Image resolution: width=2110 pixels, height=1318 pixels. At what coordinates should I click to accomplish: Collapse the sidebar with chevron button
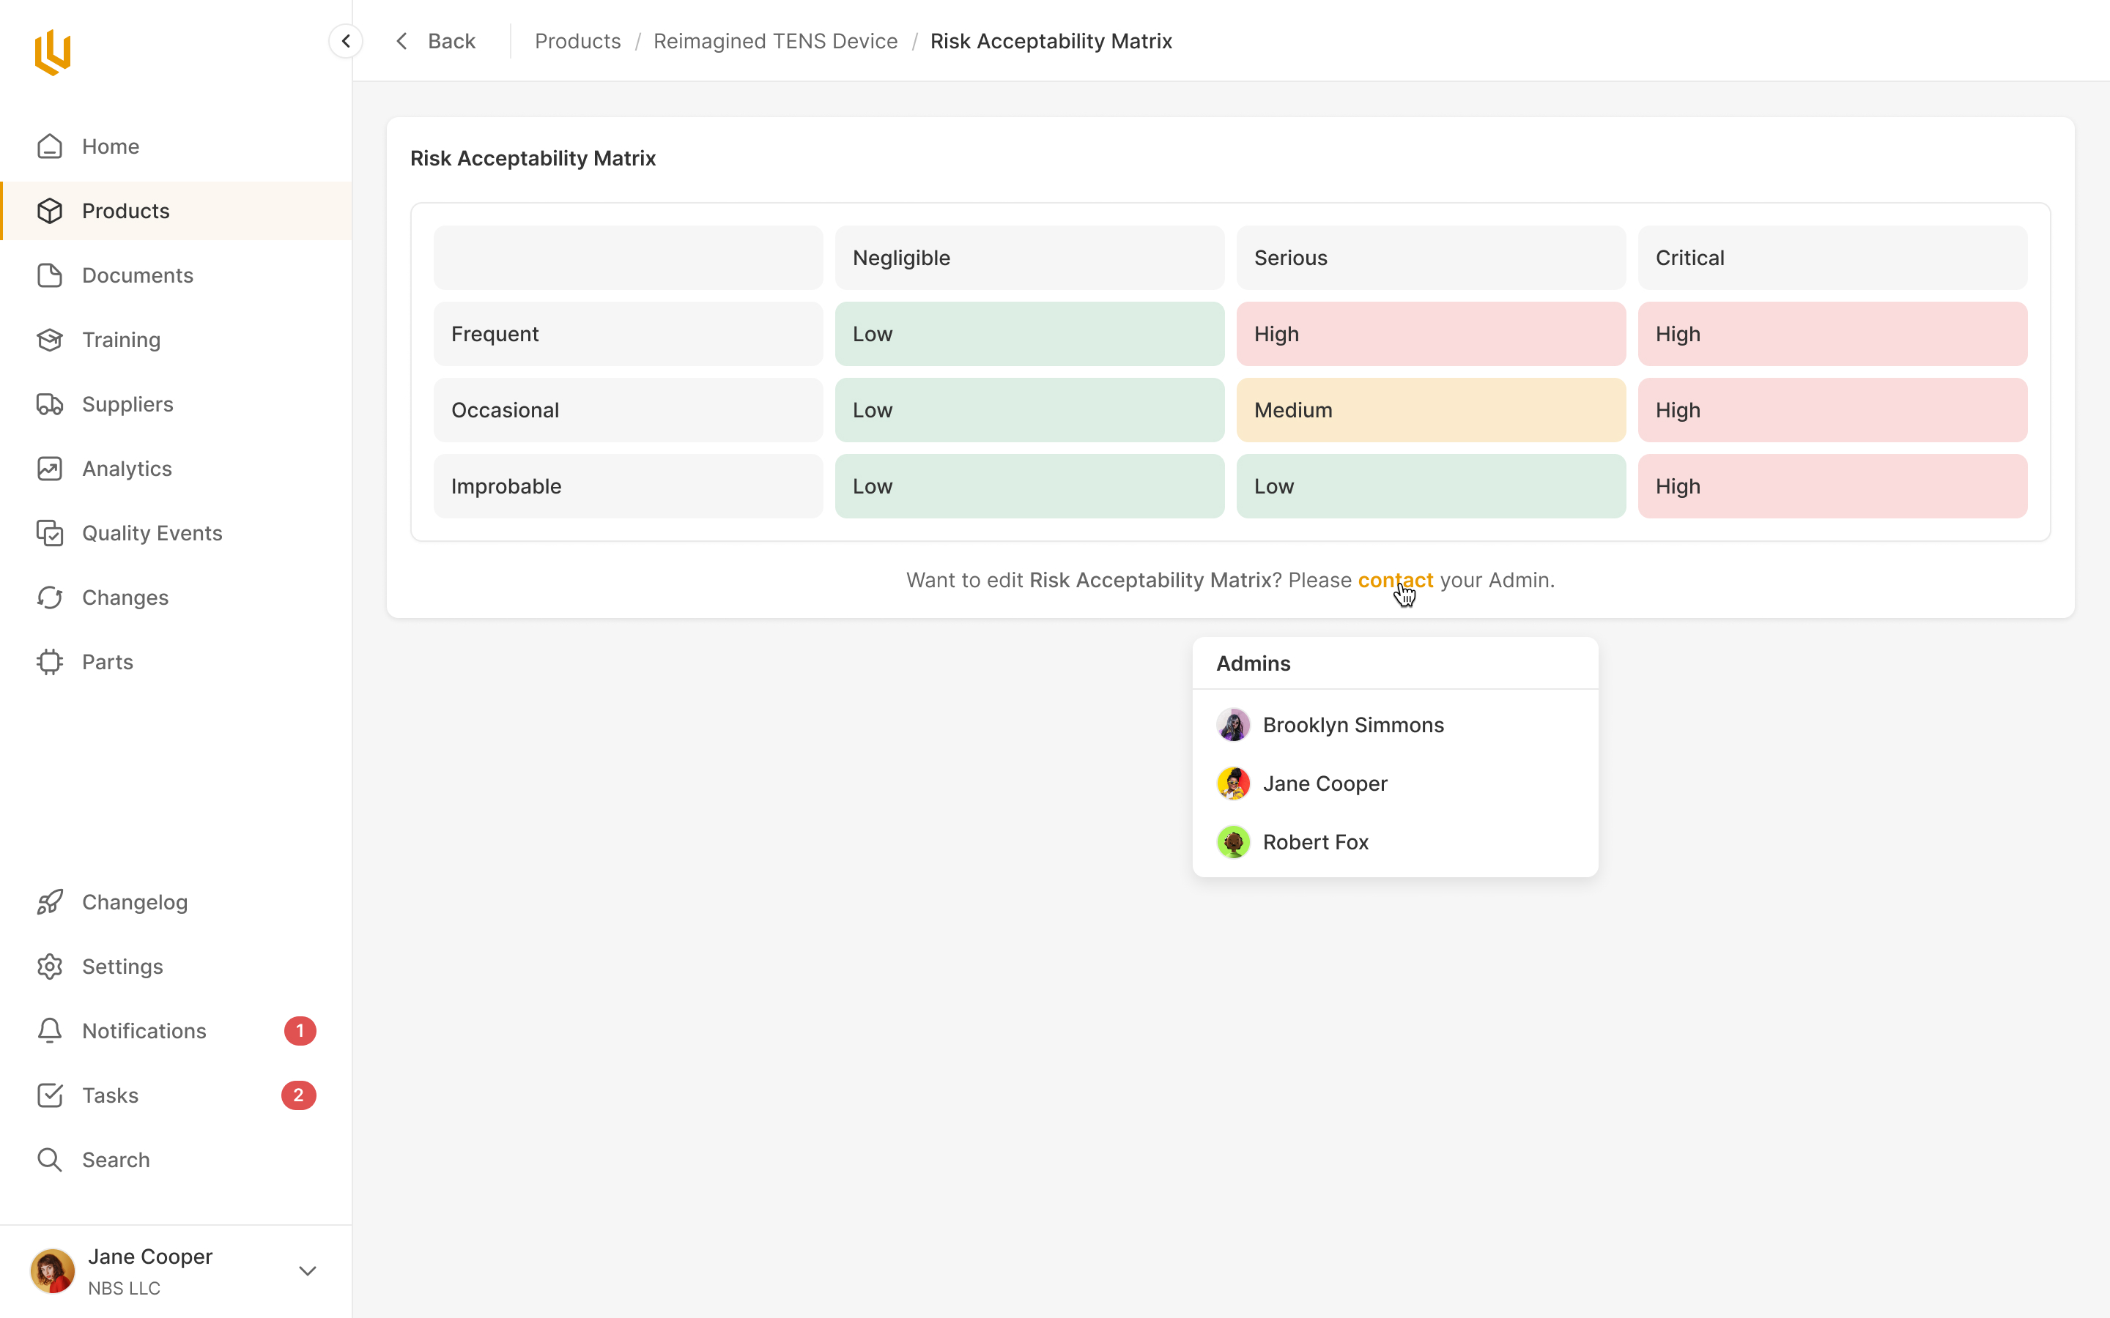346,41
